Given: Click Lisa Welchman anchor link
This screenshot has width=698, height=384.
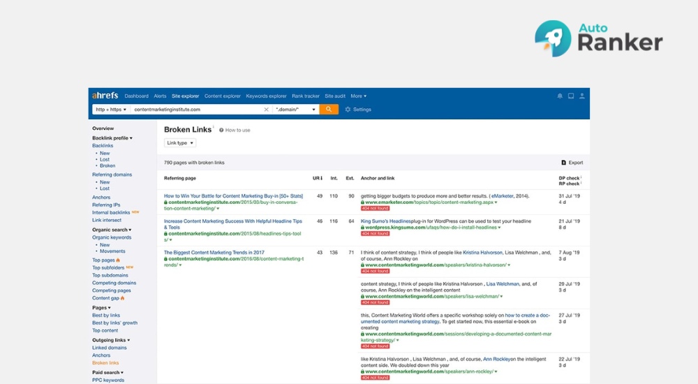Looking at the screenshot, I should pos(503,283).
